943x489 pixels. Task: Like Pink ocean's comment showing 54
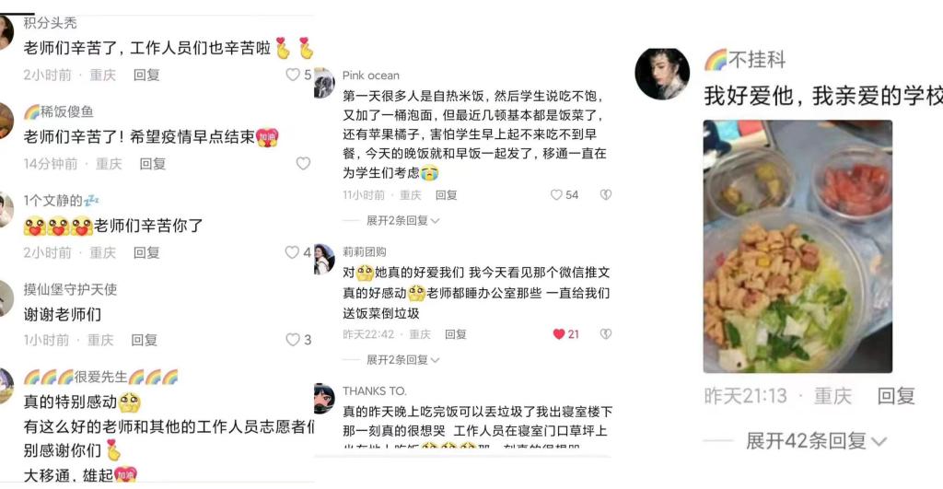(556, 195)
